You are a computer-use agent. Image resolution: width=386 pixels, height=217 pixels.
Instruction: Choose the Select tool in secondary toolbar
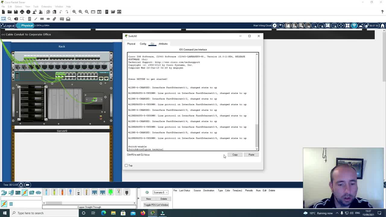click(3, 19)
